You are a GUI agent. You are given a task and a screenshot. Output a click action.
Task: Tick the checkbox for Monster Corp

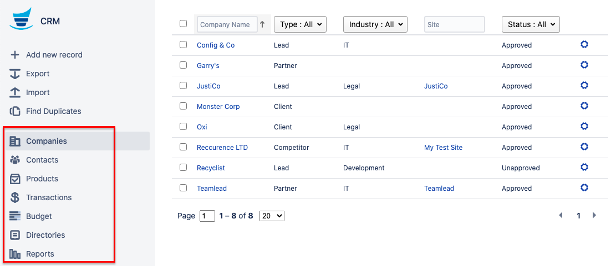pos(184,106)
